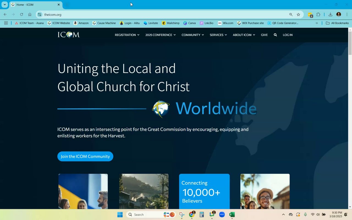Viewport: 352px width, 220px height.
Task: Reload the page with the refresh icon
Action: point(21,15)
